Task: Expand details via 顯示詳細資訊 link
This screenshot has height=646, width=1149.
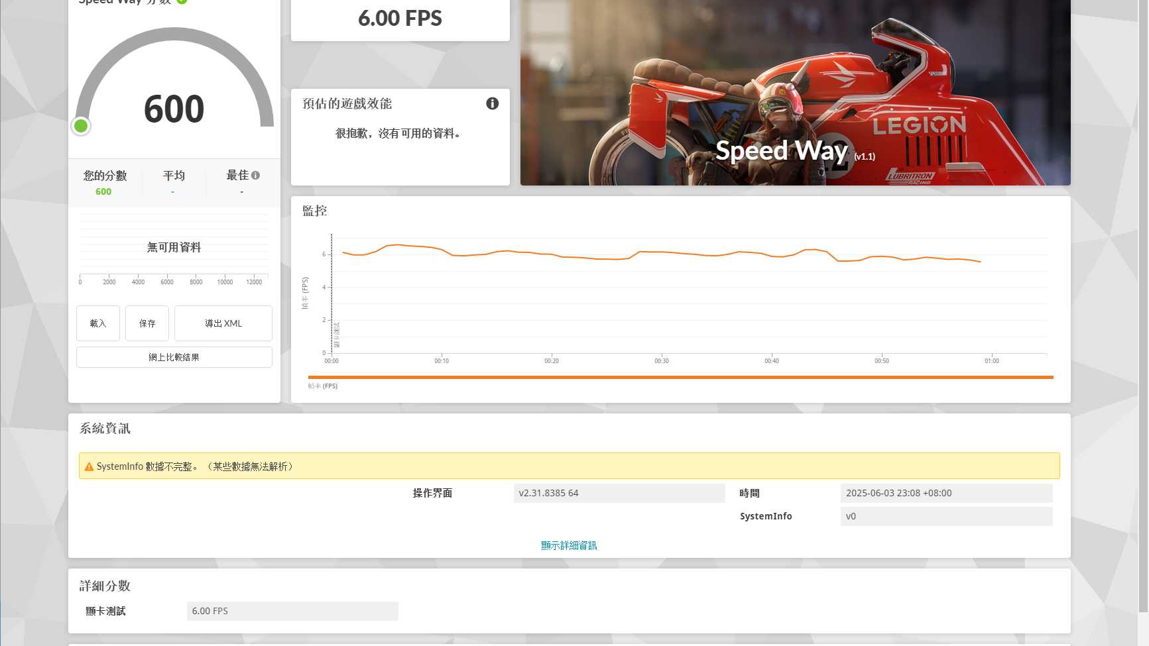Action: pos(569,545)
